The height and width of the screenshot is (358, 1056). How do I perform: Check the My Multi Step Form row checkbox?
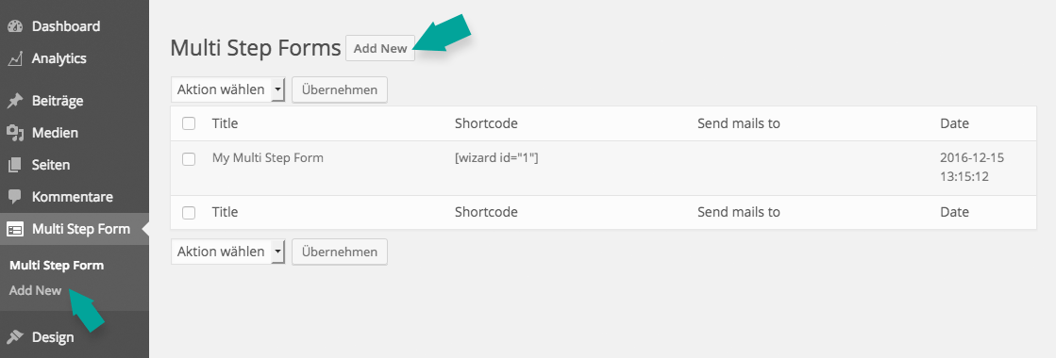pyautogui.click(x=190, y=159)
